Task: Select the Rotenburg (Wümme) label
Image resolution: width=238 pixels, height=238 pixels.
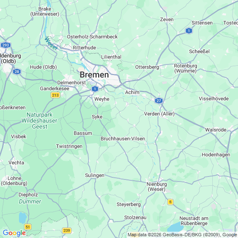Action: click(x=185, y=68)
